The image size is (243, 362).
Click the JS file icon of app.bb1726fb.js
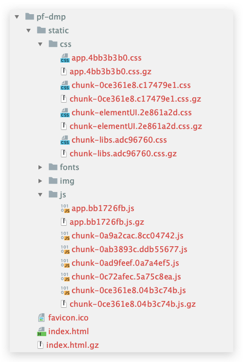(65, 209)
